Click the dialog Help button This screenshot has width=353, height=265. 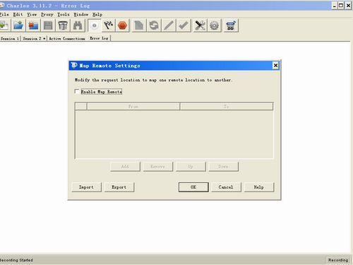[x=259, y=187]
